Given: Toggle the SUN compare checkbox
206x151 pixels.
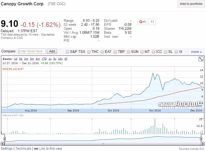Looking at the screenshot, I should [128, 52].
